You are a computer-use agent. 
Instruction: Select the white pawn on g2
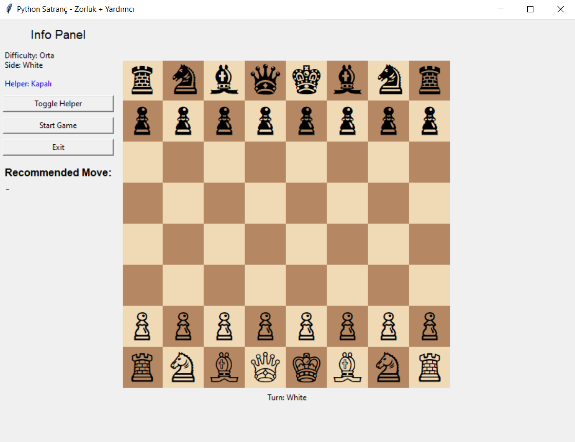389,326
